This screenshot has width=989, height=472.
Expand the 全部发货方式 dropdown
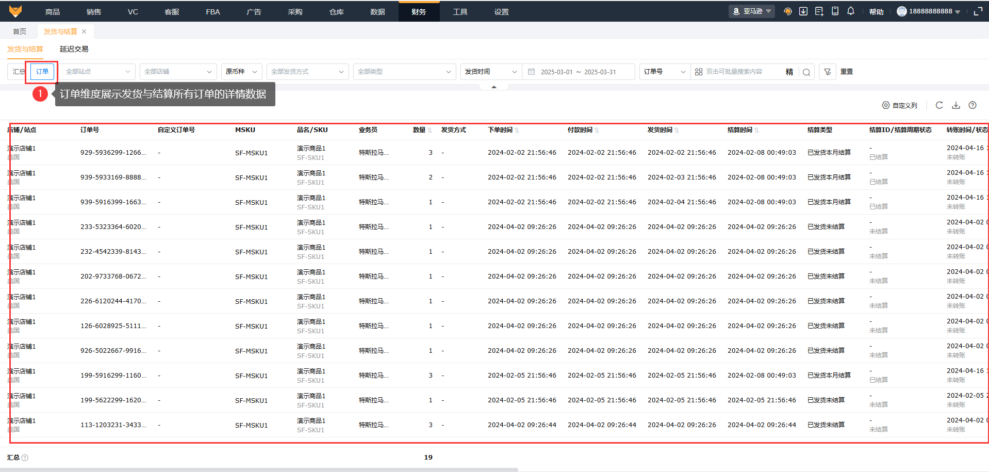(x=307, y=72)
